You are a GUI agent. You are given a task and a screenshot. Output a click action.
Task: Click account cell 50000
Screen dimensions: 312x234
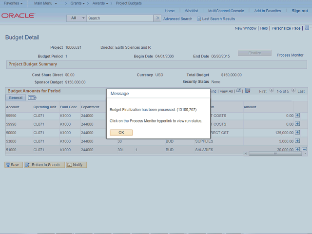(x=11, y=133)
